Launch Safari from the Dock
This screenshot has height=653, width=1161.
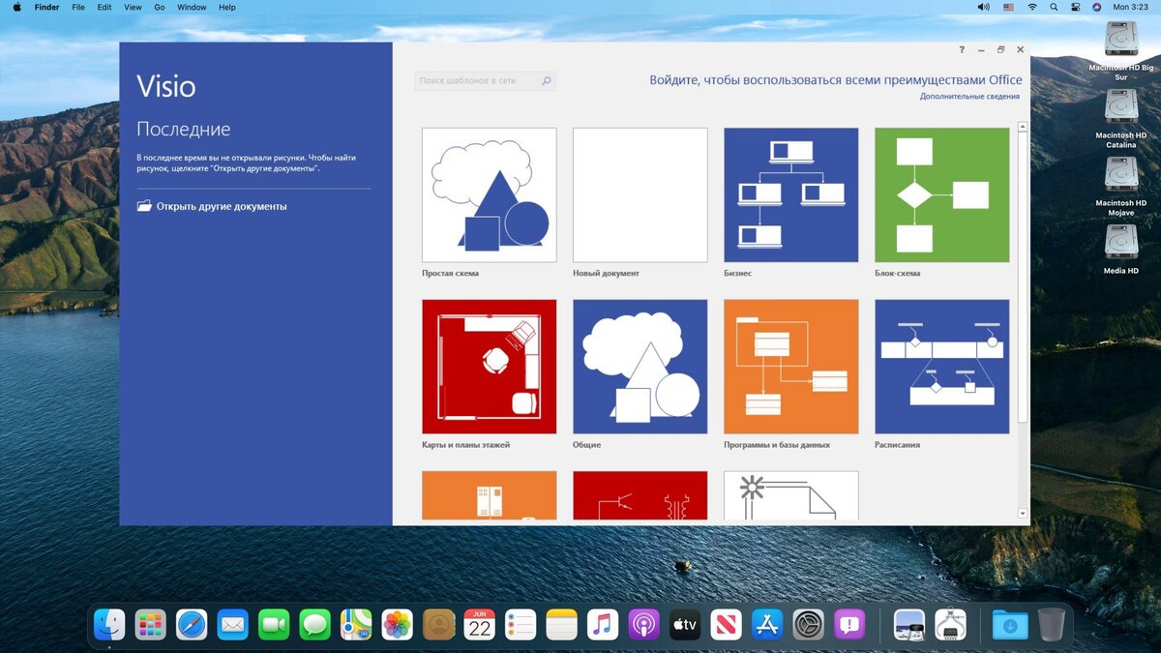191,624
